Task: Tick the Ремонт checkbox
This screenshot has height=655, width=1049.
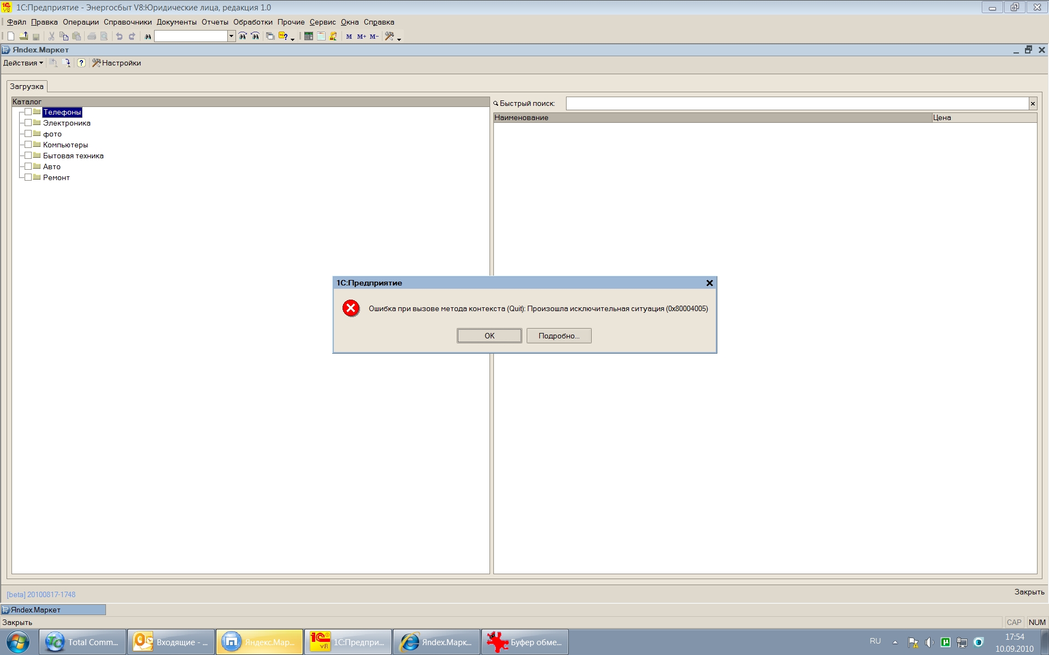Action: click(x=28, y=177)
